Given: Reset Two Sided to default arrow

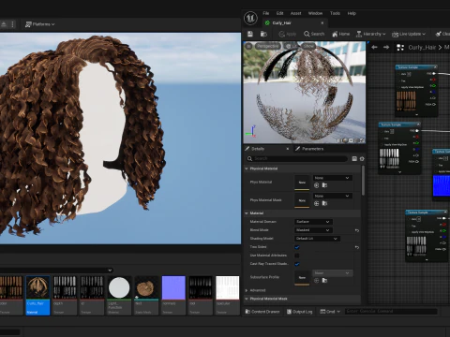Looking at the screenshot, I should [357, 247].
